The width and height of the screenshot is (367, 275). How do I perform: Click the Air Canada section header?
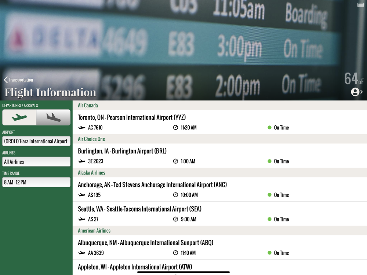click(x=220, y=105)
